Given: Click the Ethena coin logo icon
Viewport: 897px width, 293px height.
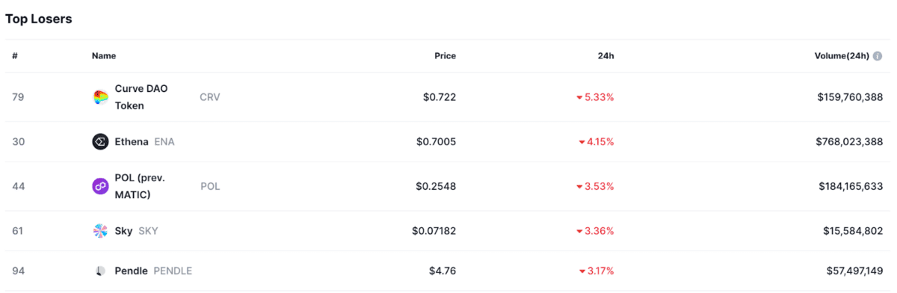Looking at the screenshot, I should tap(100, 142).
